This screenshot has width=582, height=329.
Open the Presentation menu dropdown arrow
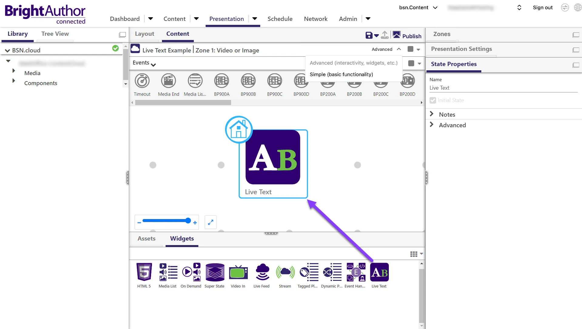coord(255,19)
